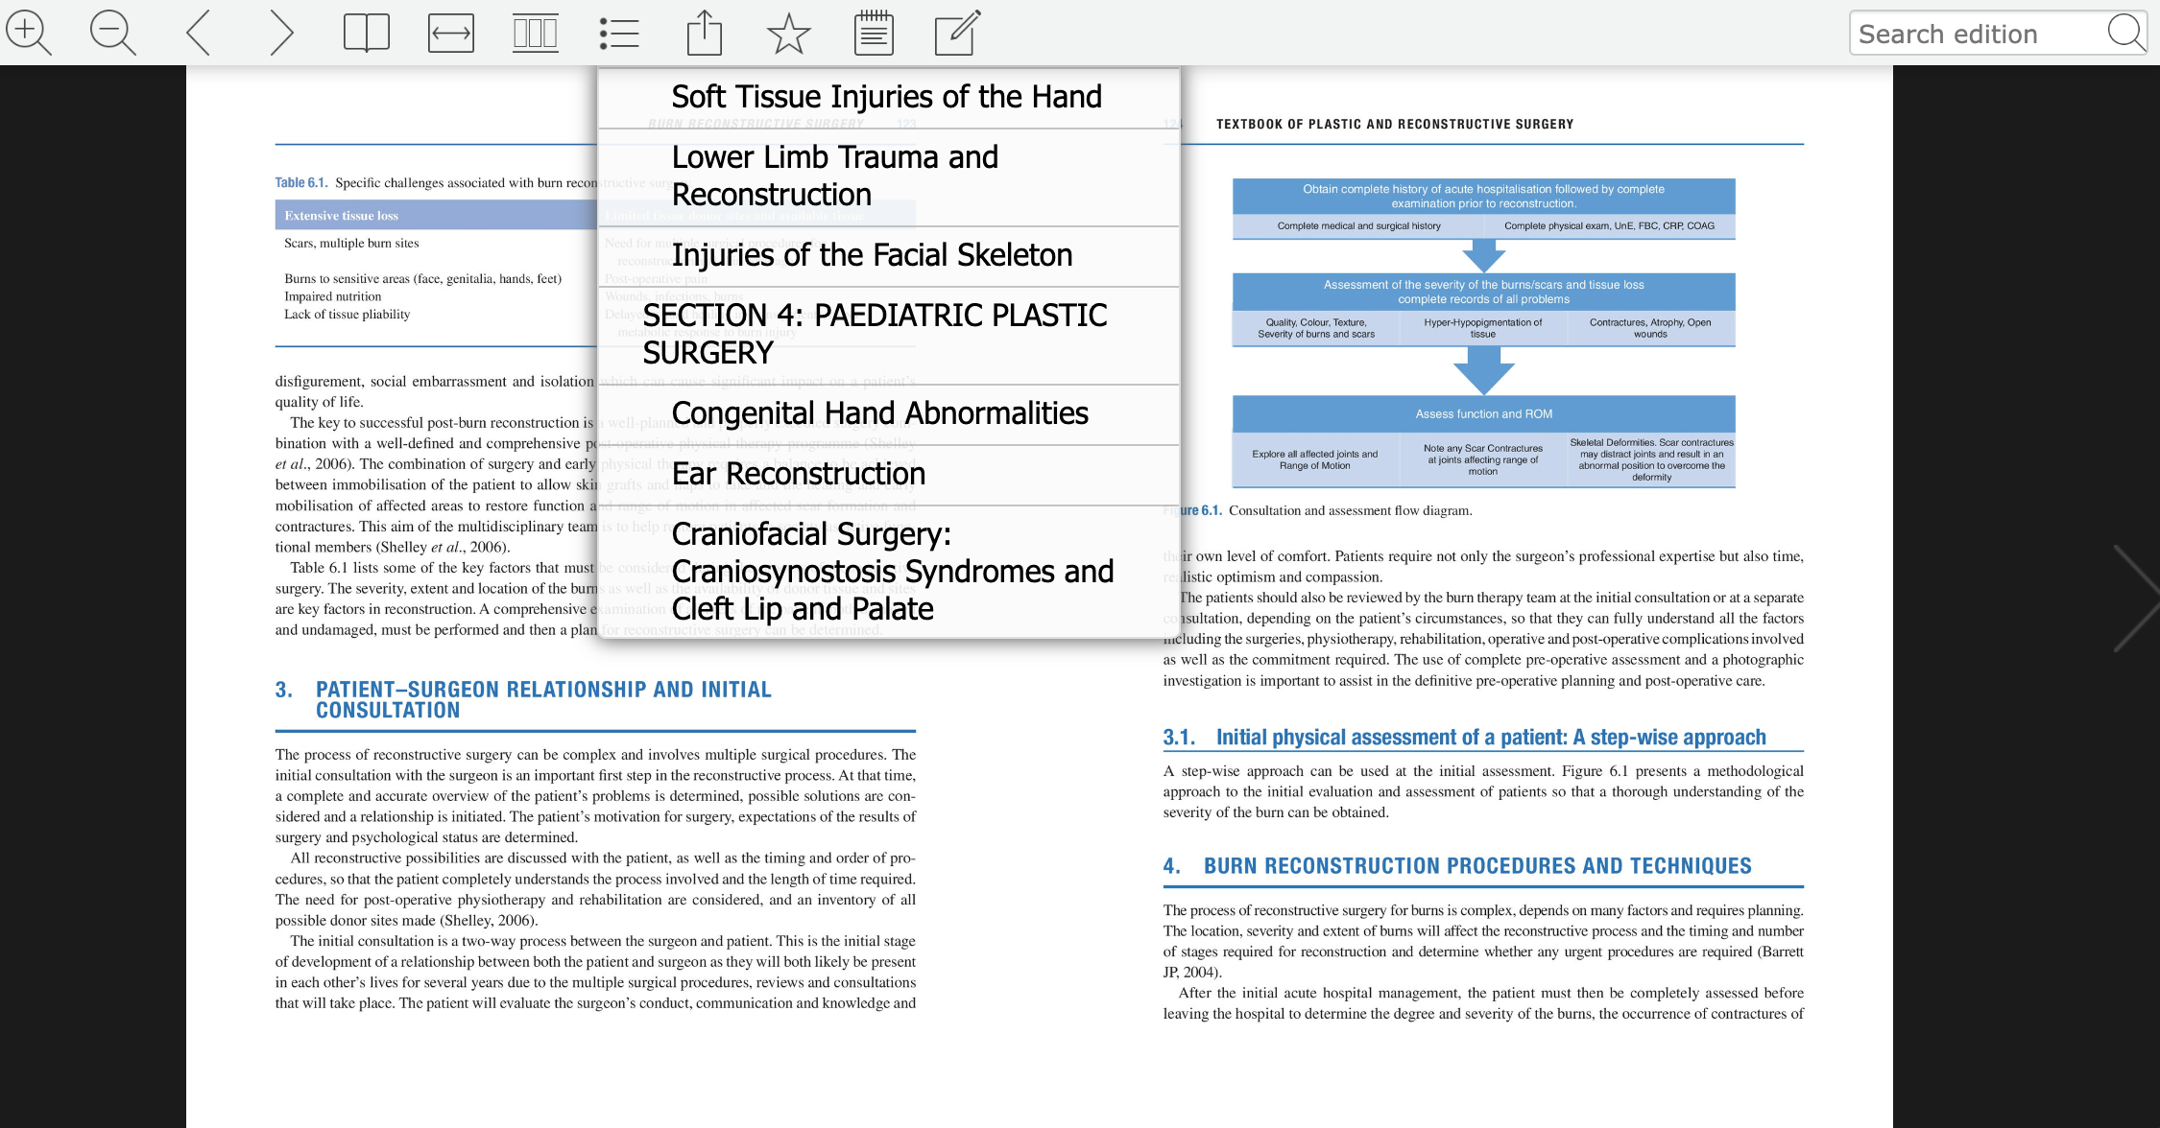Bookmark this page with the star icon
The width and height of the screenshot is (2160, 1128).
pos(789,33)
